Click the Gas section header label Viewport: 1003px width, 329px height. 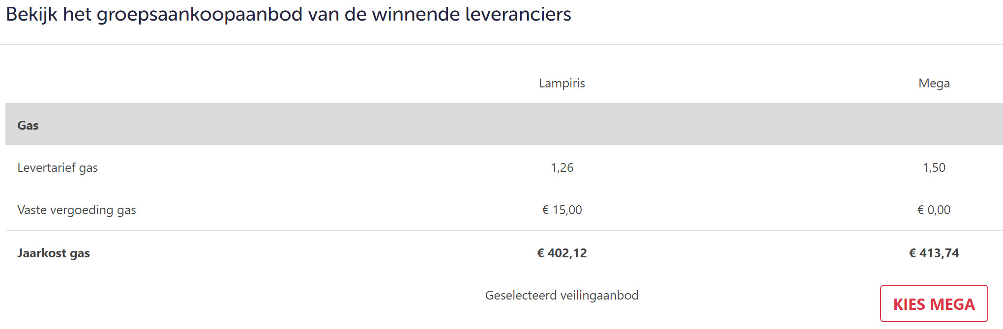click(28, 125)
